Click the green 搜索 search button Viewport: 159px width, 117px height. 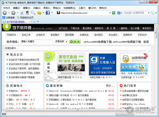click(x=75, y=41)
